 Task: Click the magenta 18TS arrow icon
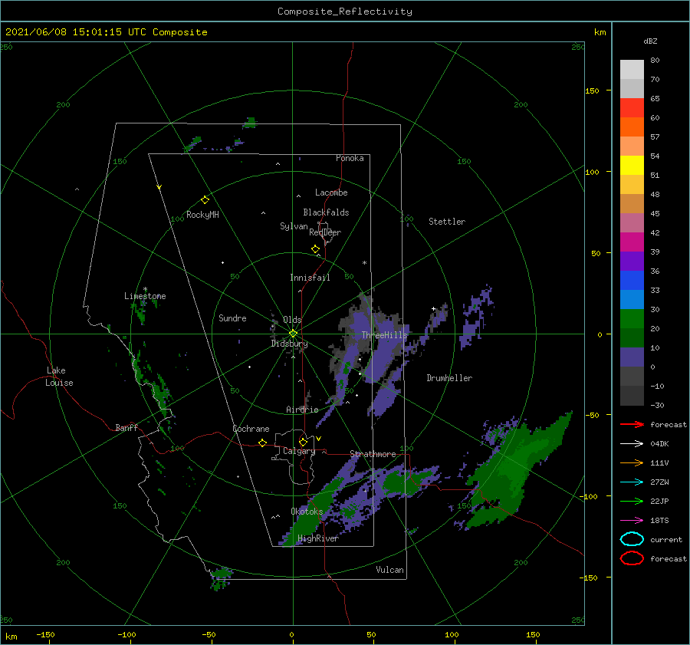coord(632,521)
